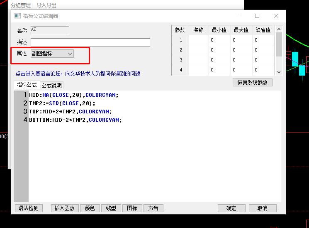Click the 插入函数 button
The width and height of the screenshot is (309, 228).
click(65, 208)
